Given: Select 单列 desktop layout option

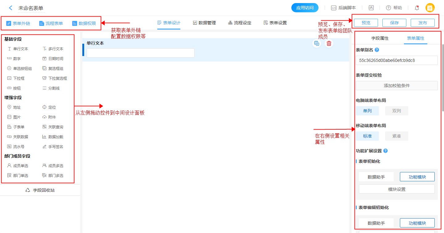Looking at the screenshot, I should point(367,111).
